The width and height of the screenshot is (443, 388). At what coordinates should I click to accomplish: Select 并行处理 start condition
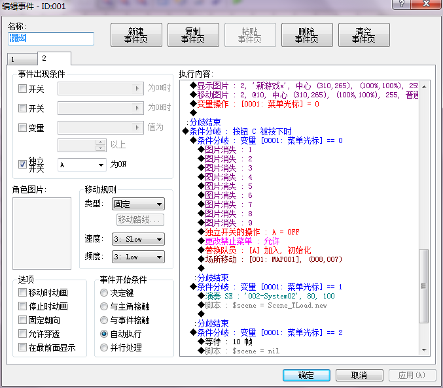tap(104, 348)
